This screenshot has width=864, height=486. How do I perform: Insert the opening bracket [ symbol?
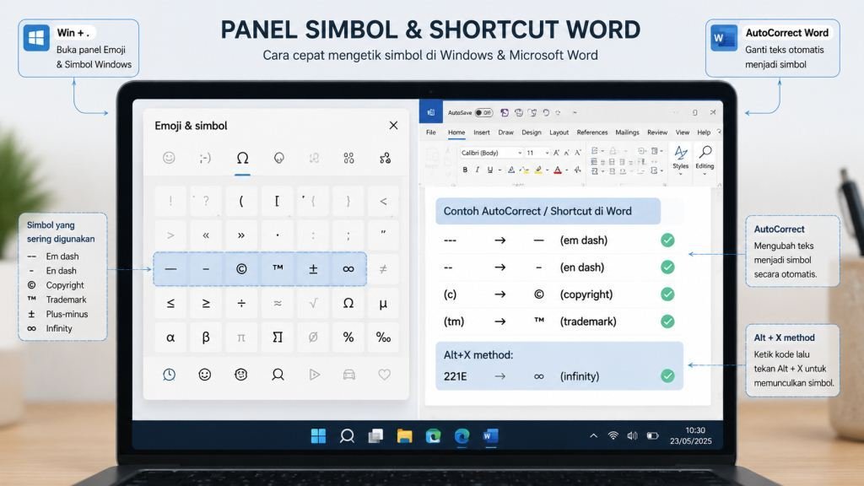click(277, 201)
